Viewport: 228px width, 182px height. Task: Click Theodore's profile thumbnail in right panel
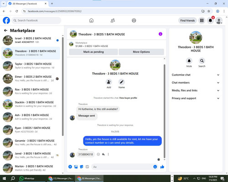pyautogui.click(x=196, y=37)
